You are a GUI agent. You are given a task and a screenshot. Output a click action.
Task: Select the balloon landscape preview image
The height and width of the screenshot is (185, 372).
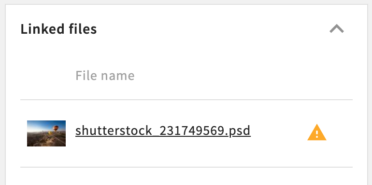[46, 133]
